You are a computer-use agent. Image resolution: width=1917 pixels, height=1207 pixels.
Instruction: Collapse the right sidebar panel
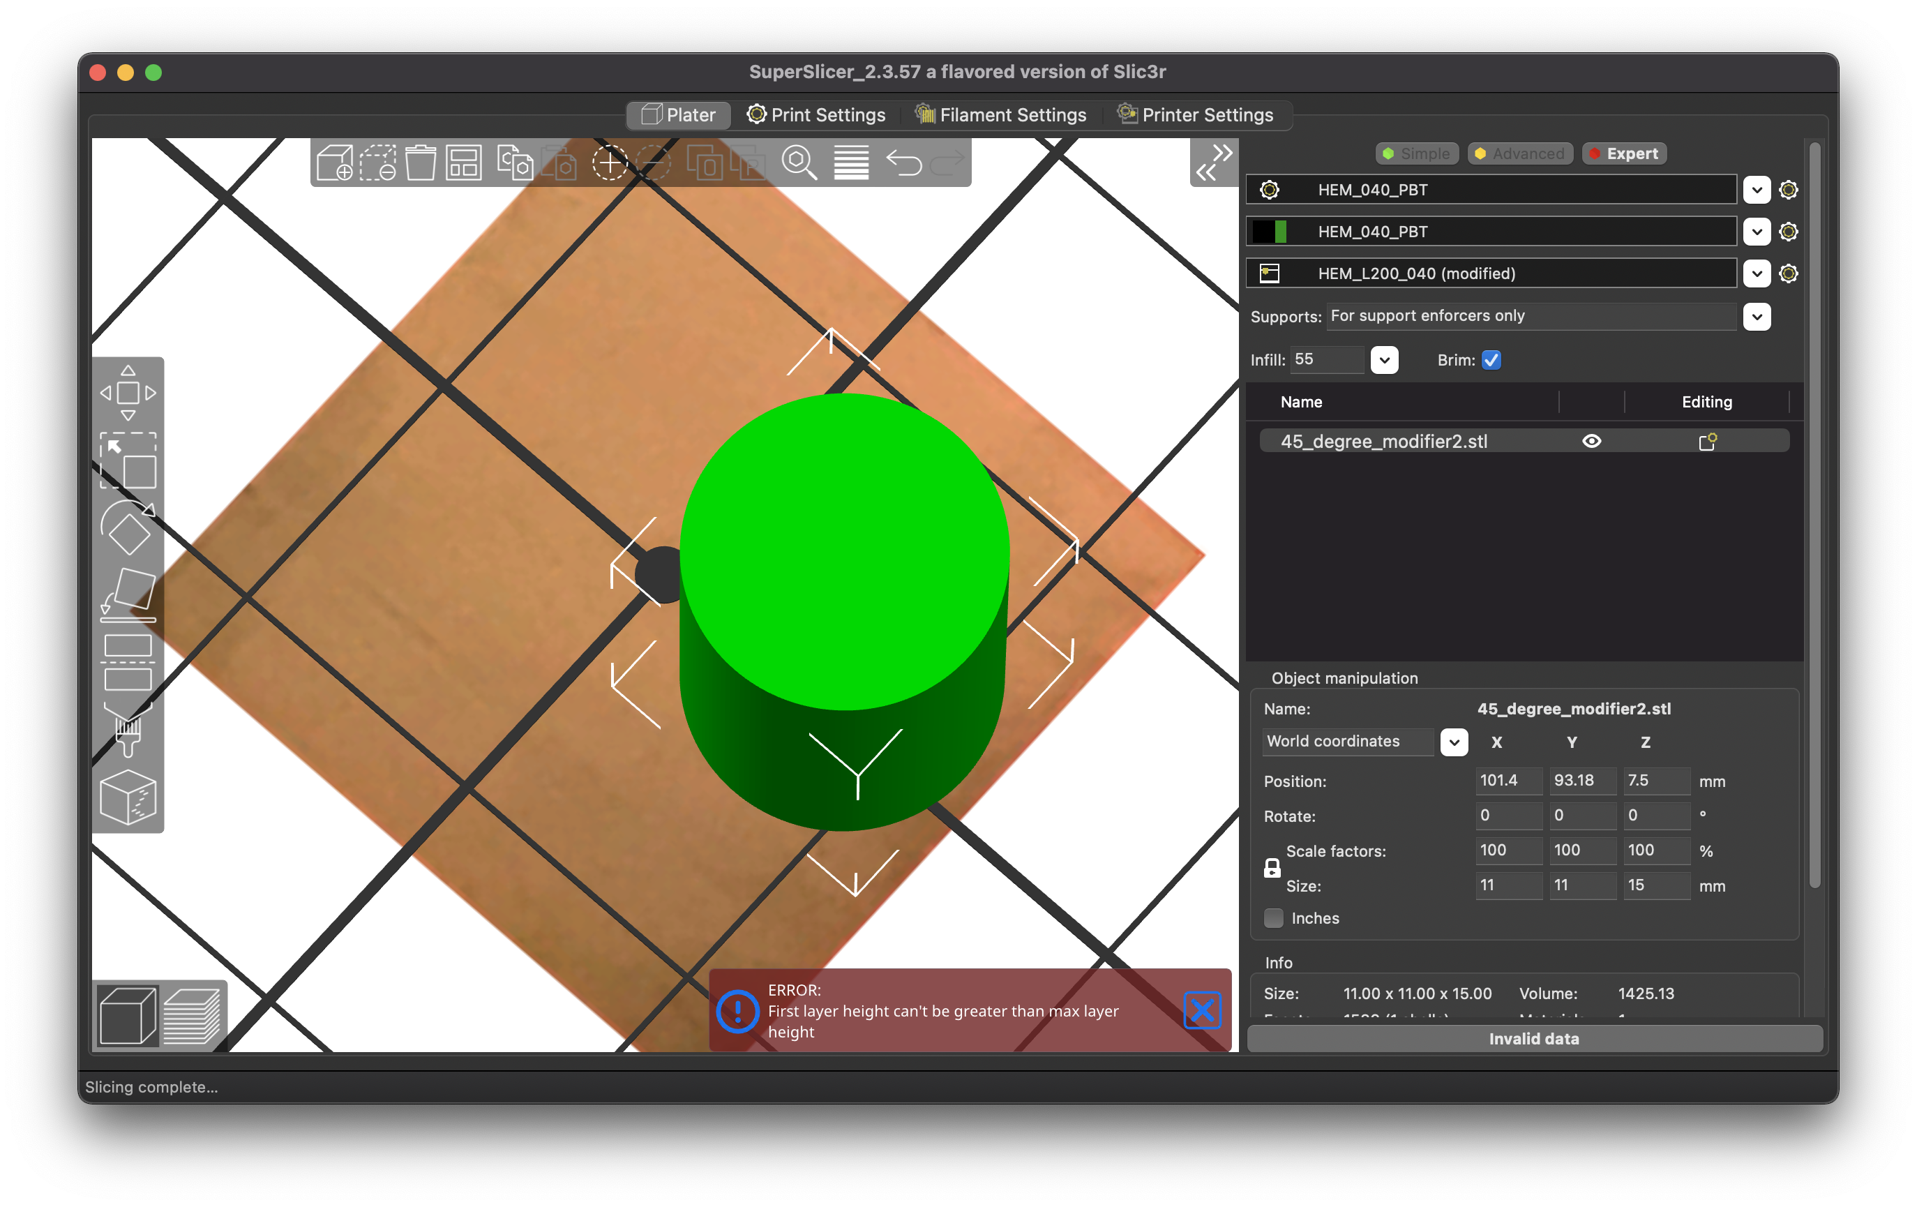[1214, 163]
